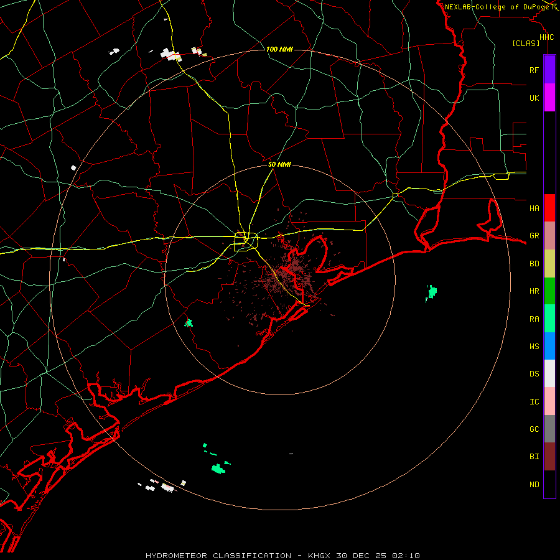Click the BI dark red legend swatch
This screenshot has height=560, width=560.
pos(549,457)
